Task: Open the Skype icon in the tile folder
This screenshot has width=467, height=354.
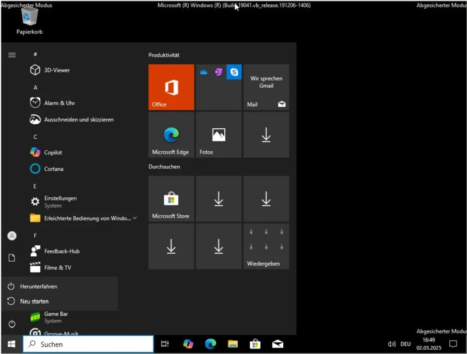Action: [x=234, y=72]
